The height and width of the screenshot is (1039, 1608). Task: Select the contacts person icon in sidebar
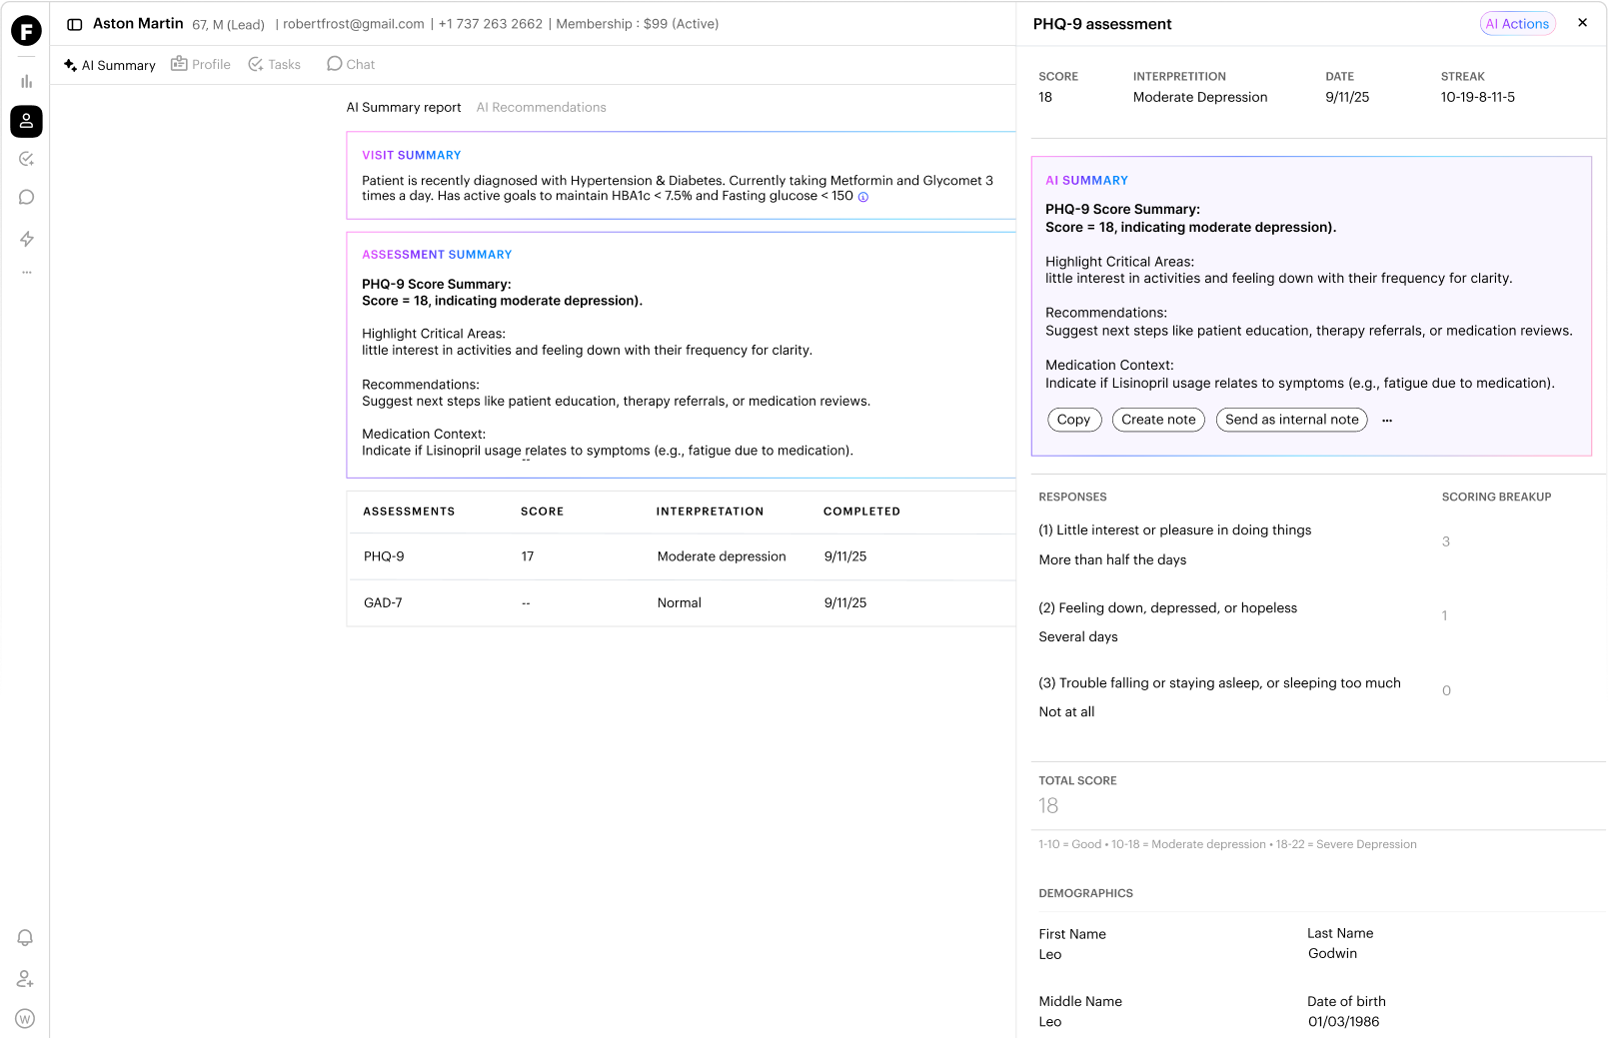(x=26, y=121)
